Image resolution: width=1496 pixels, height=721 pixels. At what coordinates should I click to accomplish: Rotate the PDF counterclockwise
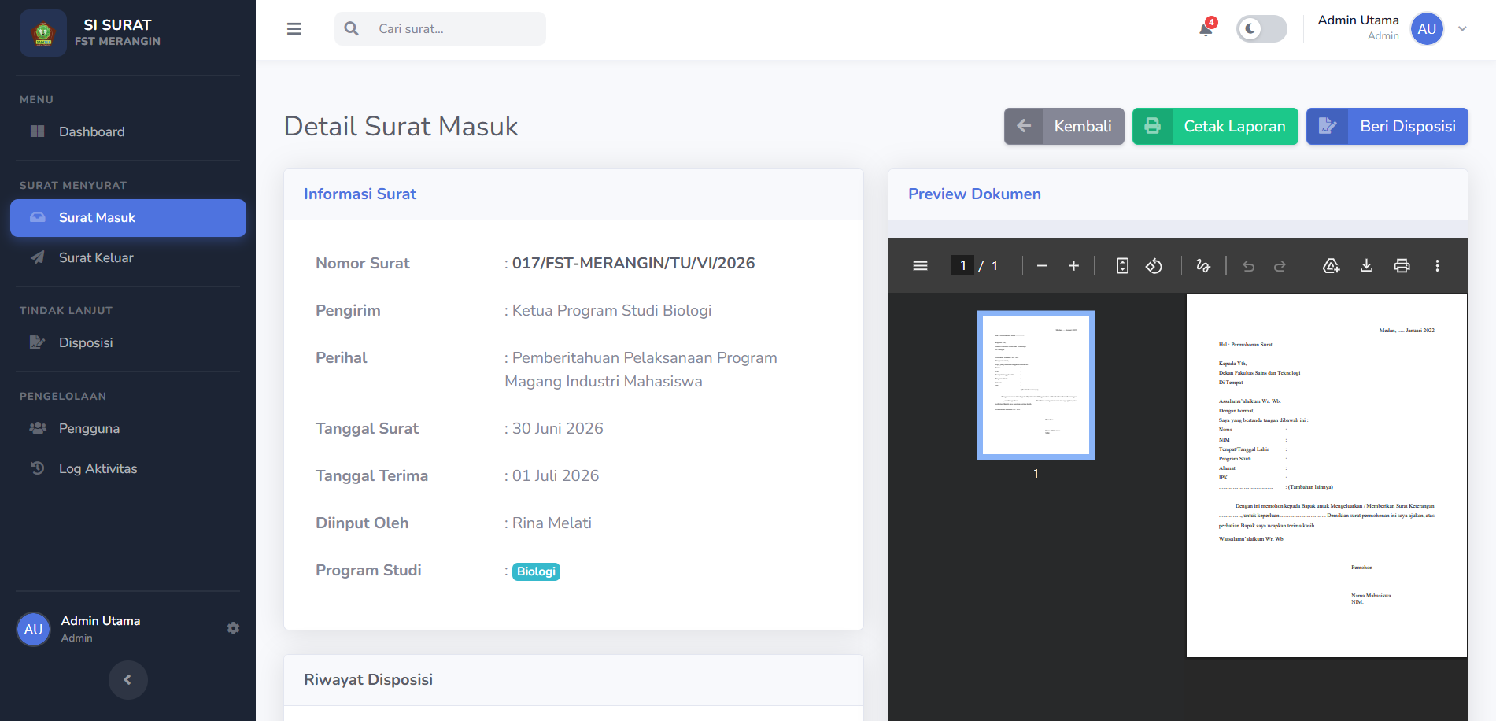tap(1154, 266)
